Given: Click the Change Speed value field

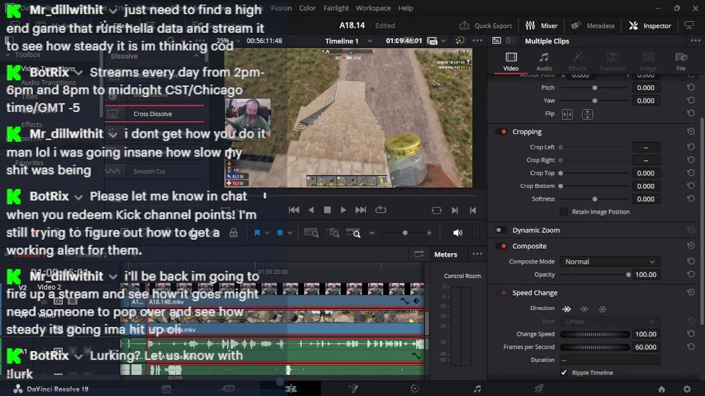Looking at the screenshot, I should [646, 334].
